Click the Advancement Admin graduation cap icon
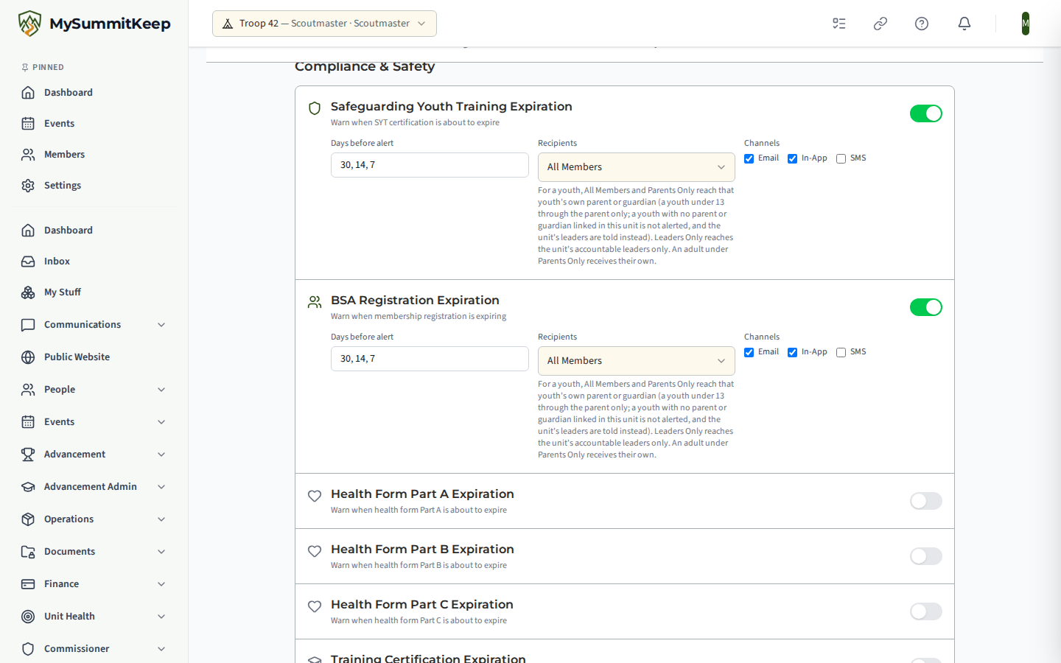 point(28,487)
